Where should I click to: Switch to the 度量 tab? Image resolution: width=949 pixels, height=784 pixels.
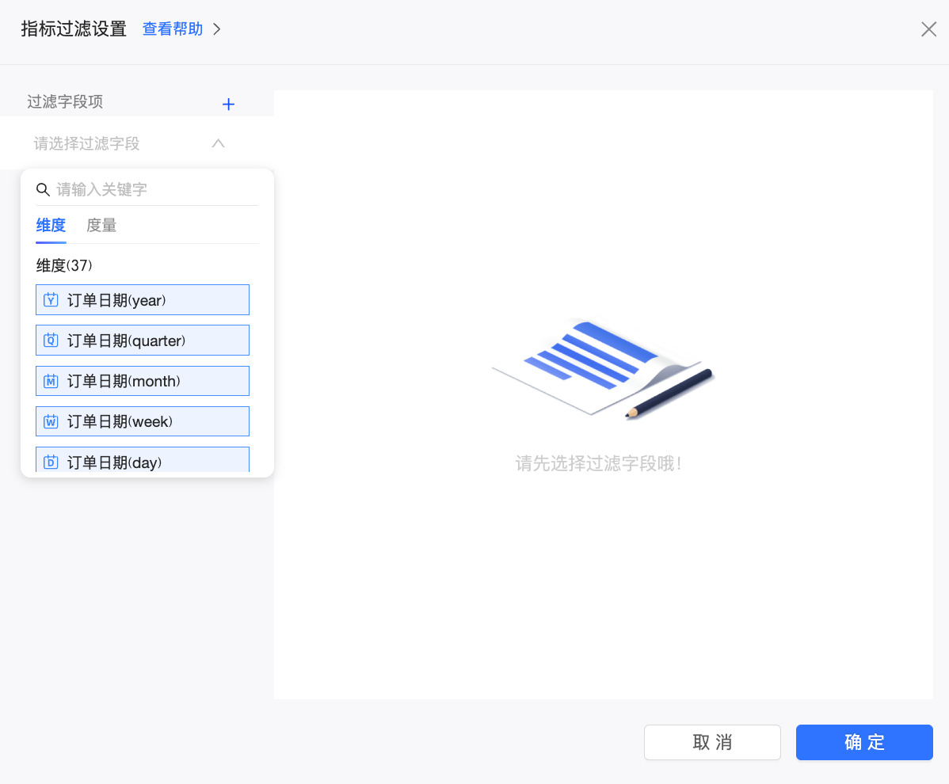click(x=101, y=226)
